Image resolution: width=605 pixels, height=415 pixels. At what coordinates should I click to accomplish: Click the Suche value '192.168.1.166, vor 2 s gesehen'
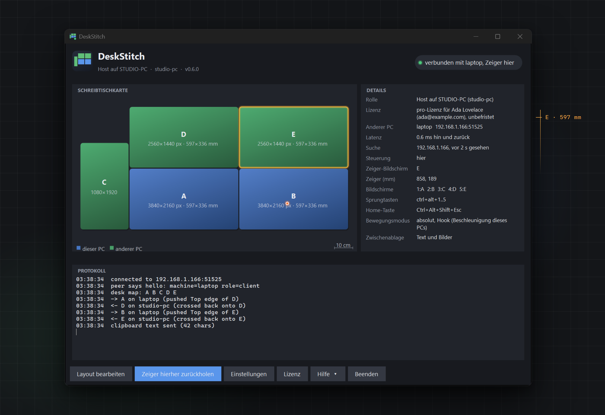[x=453, y=147]
